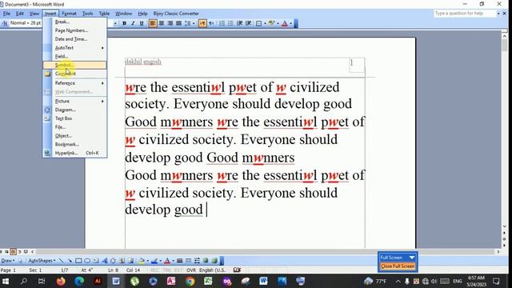Expand the Picture submenu
This screenshot has width=512, height=288.
pyautogui.click(x=74, y=101)
